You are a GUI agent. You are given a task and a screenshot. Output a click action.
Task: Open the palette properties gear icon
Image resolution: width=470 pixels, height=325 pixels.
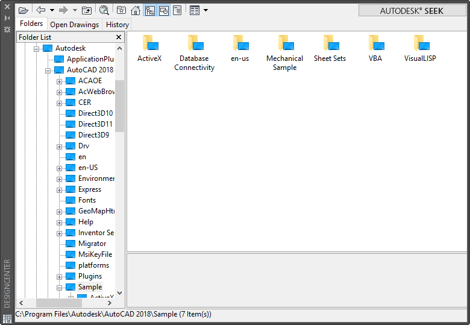[7, 29]
